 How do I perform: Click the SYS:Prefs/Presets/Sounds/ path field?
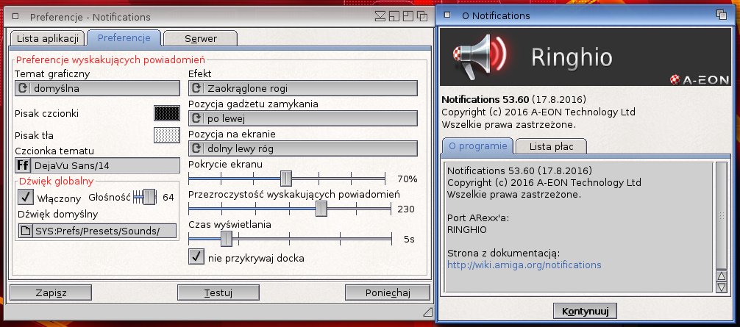[x=104, y=231]
